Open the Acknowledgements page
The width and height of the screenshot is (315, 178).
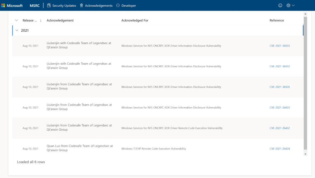click(x=99, y=6)
